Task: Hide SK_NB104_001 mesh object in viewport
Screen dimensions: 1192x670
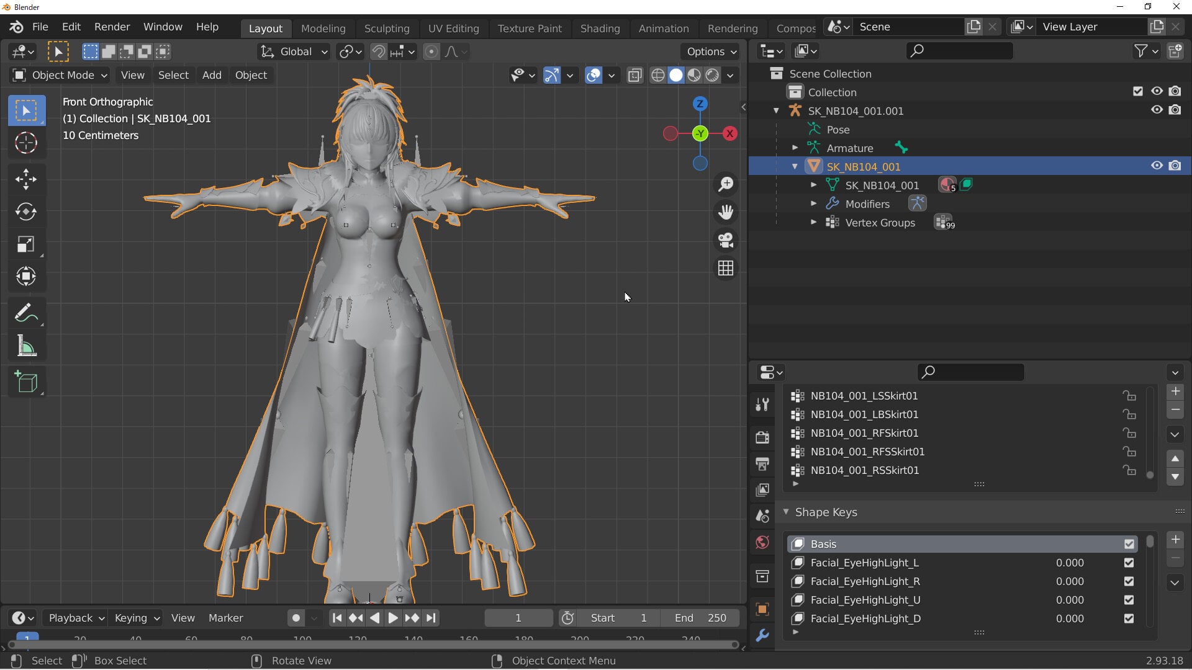Action: point(1157,166)
